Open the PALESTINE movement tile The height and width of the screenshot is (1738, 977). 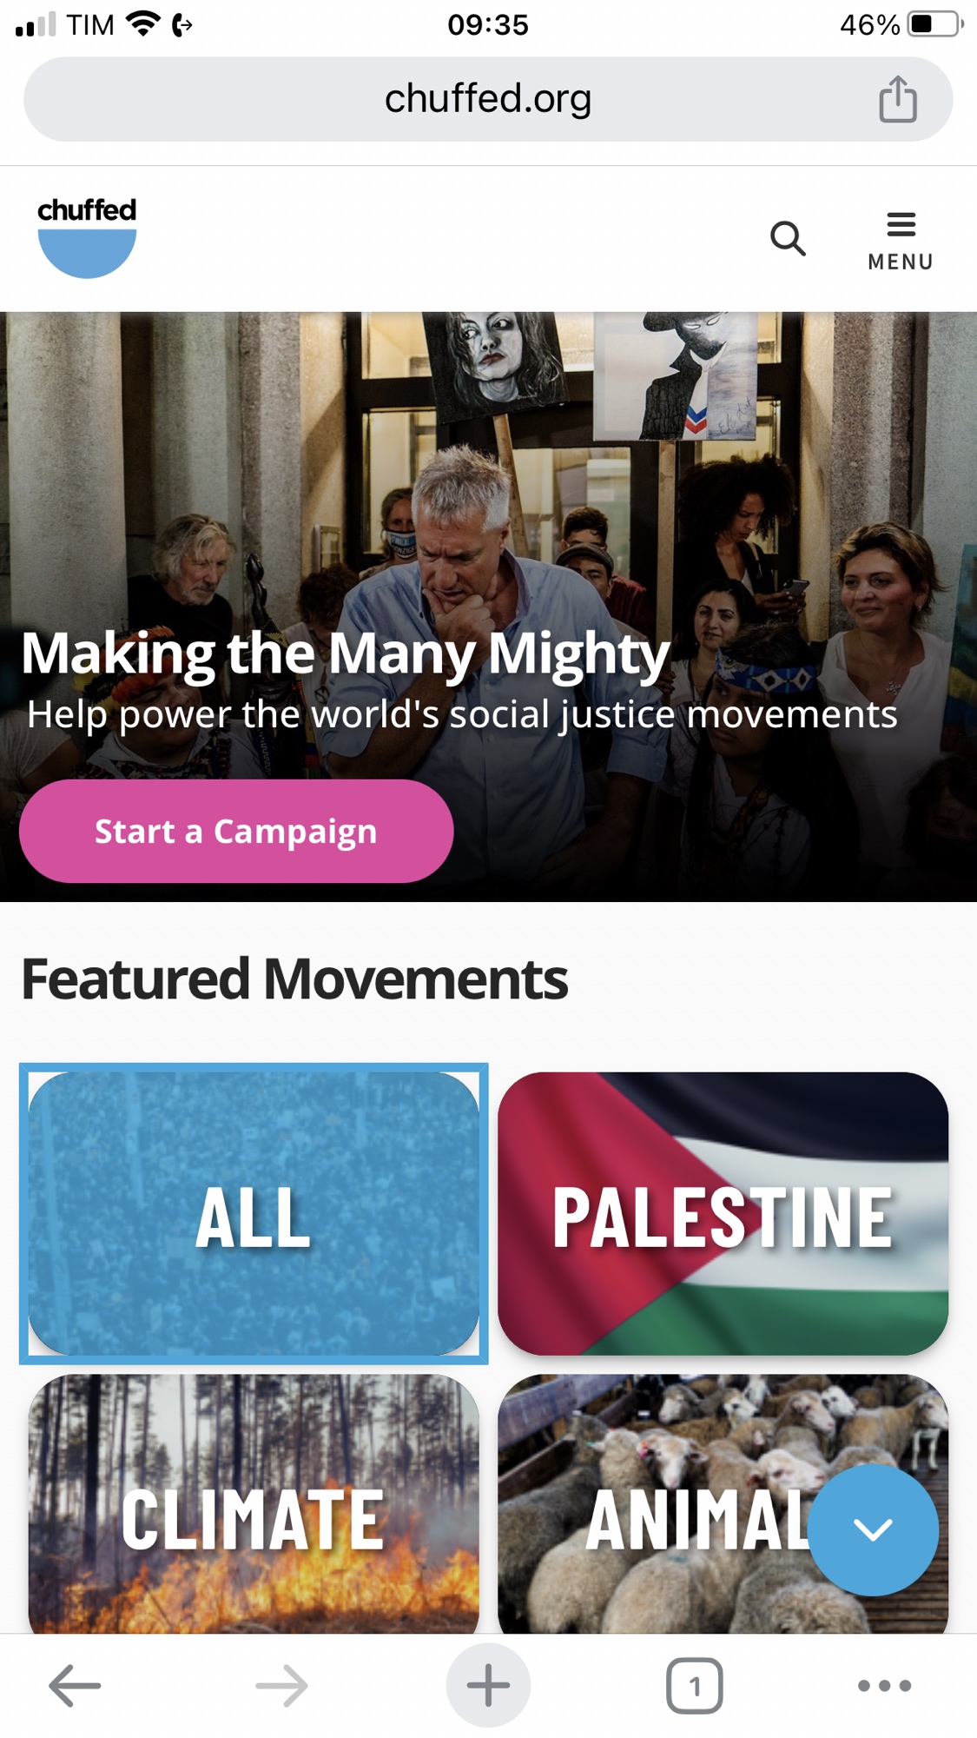723,1213
